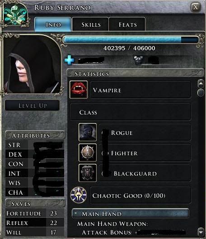
Task: Click the Chaotic Good alignment row
Action: tap(140, 196)
